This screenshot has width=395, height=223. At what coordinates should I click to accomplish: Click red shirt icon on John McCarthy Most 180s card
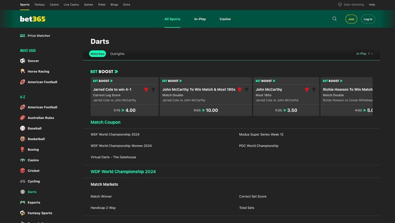coord(307,89)
